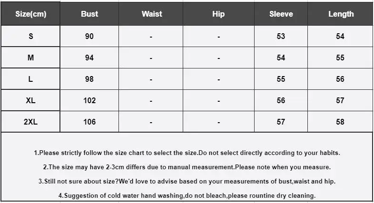
Task: Select bust value 90 for size S
Action: [x=89, y=36]
